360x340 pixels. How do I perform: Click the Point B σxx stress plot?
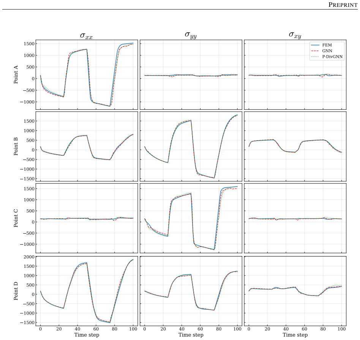[x=87, y=146]
